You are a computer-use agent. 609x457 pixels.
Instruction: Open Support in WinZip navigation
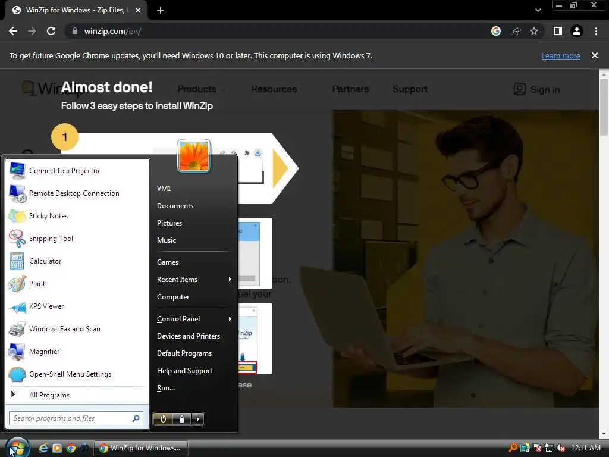tap(410, 89)
